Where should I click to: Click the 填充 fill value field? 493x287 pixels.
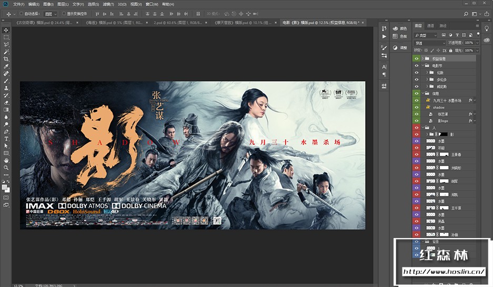coord(469,51)
